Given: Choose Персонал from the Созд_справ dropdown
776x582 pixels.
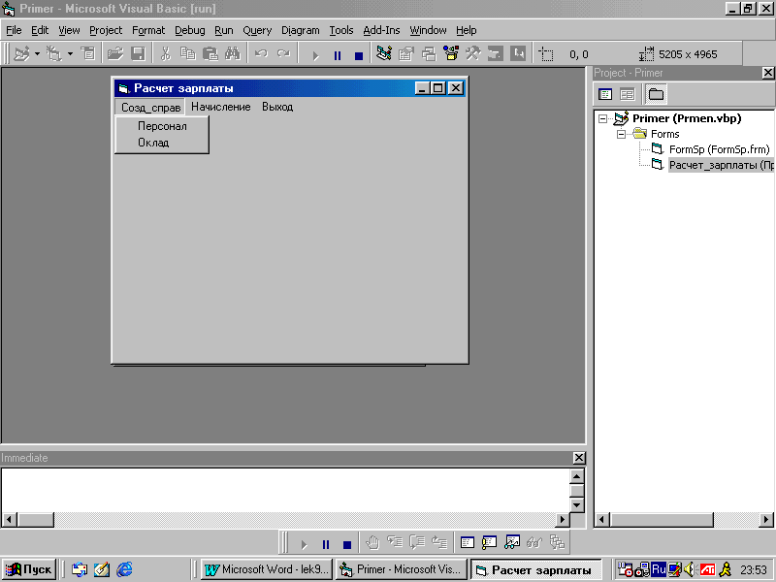Looking at the screenshot, I should click(162, 126).
